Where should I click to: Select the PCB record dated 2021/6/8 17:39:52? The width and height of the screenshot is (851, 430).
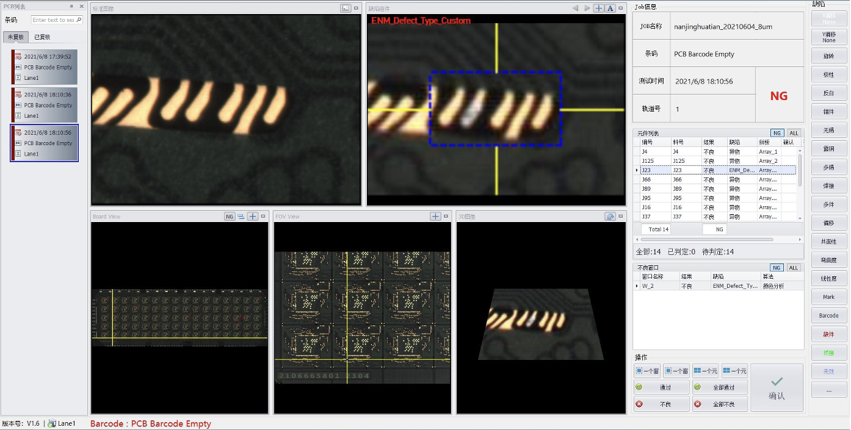pyautogui.click(x=44, y=66)
